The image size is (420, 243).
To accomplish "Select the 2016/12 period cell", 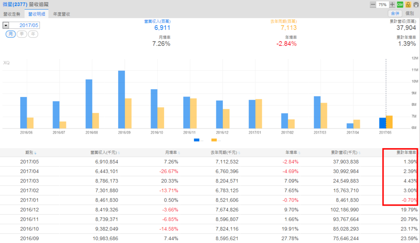I will tap(30, 210).
